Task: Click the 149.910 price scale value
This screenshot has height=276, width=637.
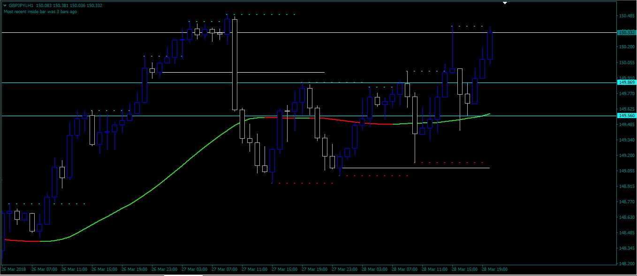Action: [627, 78]
